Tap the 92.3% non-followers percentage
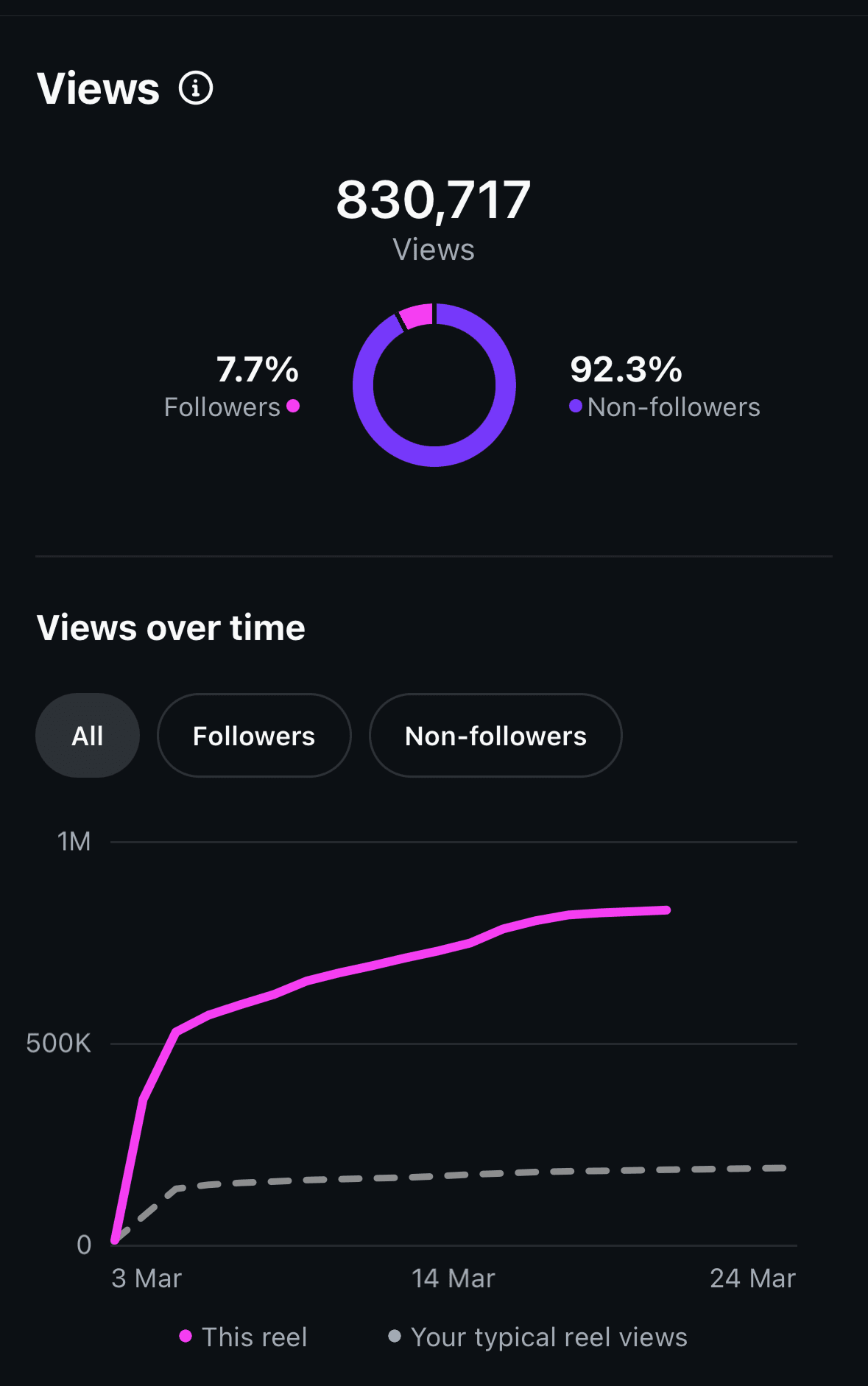The width and height of the screenshot is (868, 1386). click(x=627, y=370)
